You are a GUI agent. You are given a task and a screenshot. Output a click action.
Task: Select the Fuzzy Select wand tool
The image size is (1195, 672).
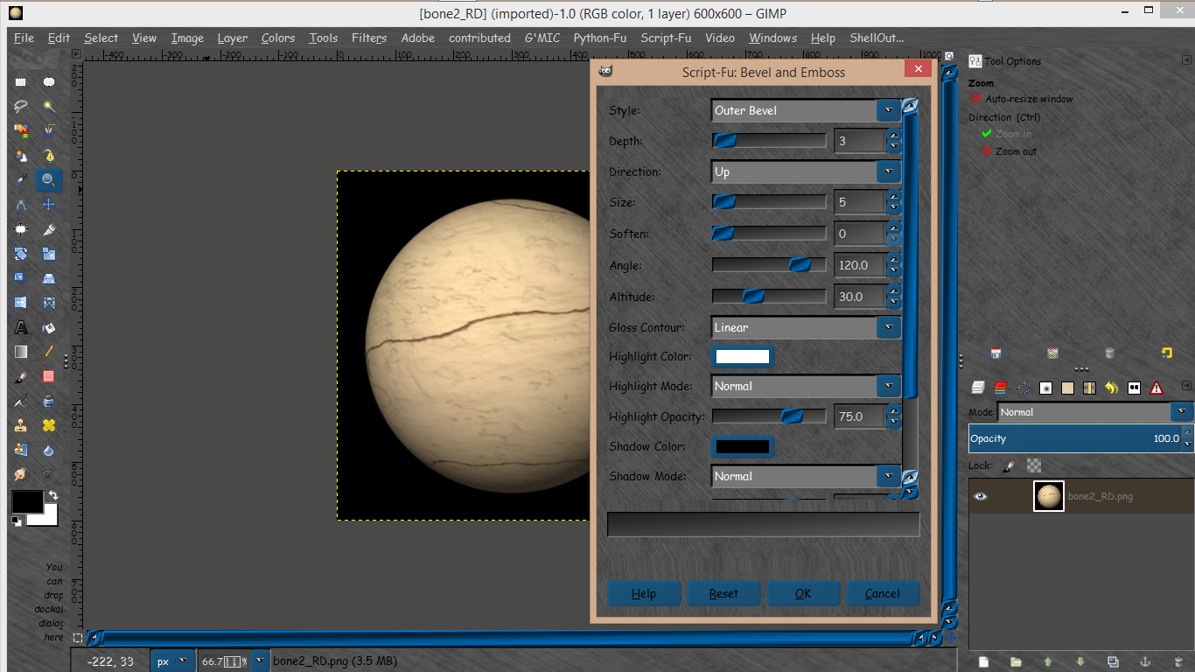(x=49, y=107)
